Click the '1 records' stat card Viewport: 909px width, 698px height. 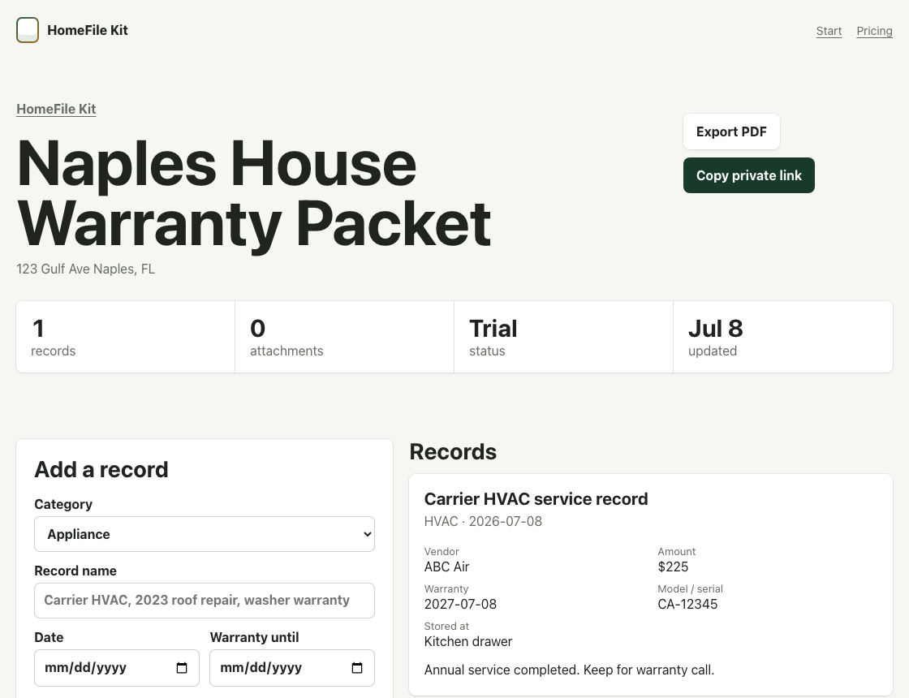[x=126, y=337]
